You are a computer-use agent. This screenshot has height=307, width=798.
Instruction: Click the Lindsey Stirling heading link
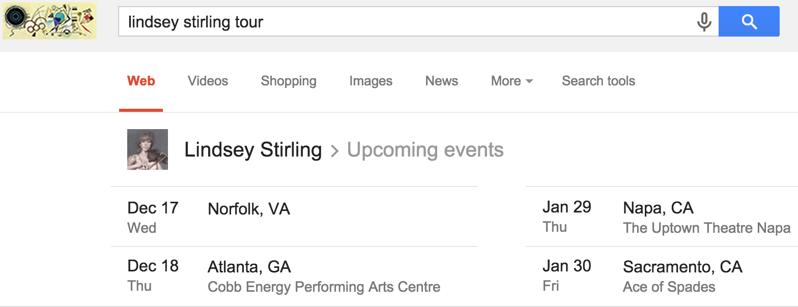[x=253, y=150]
